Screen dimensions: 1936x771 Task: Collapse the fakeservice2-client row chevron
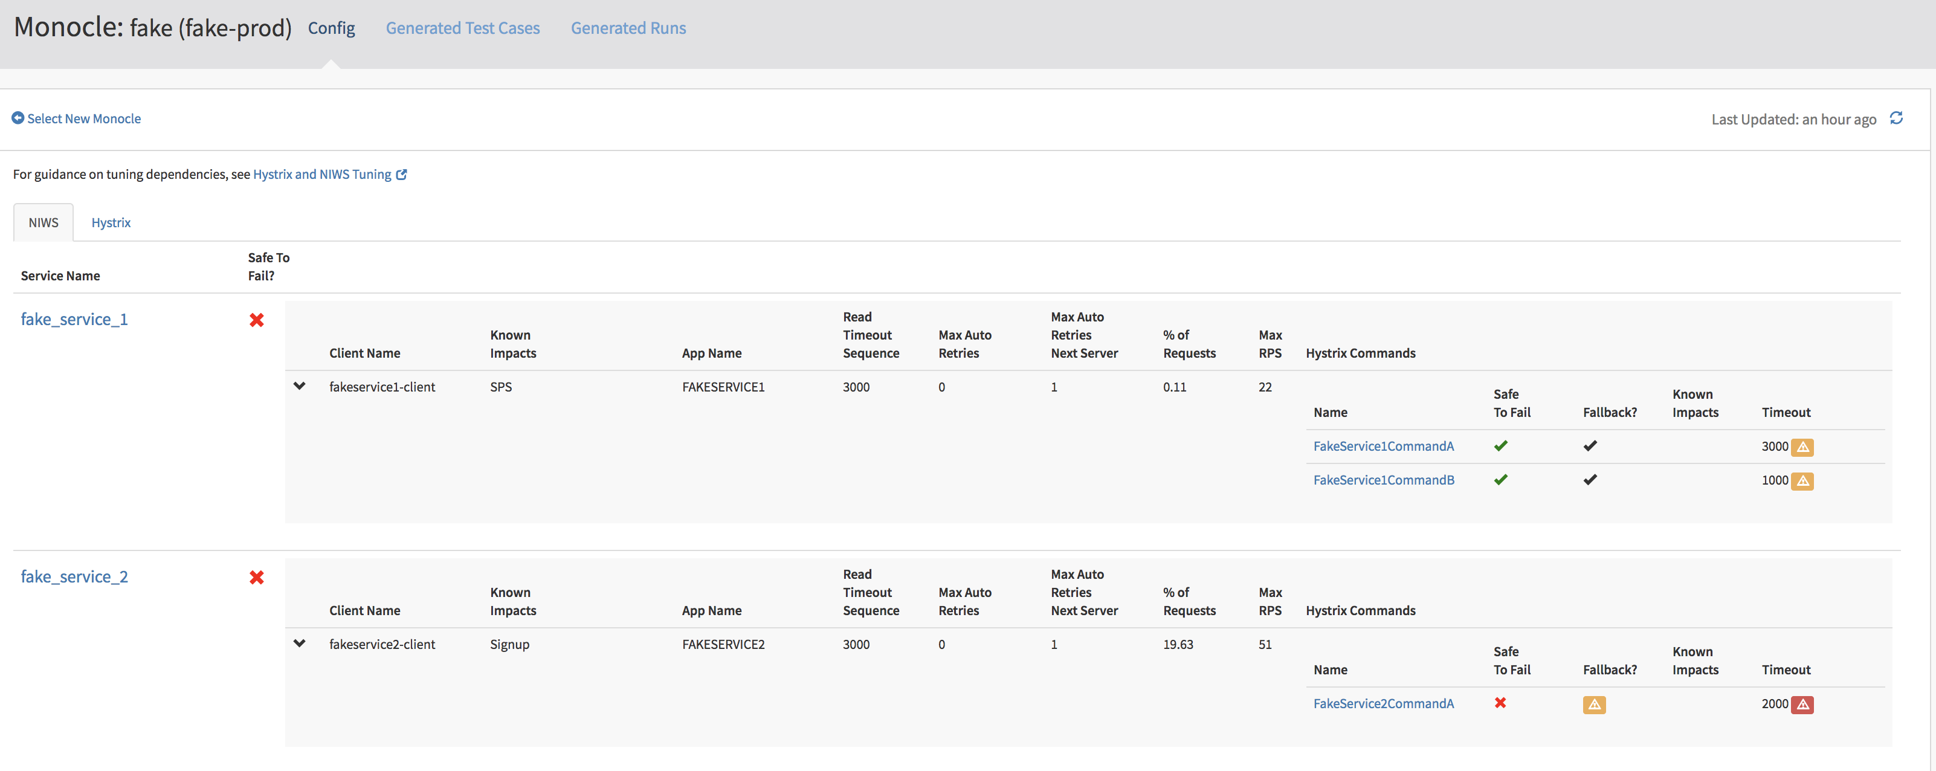pos(299,644)
